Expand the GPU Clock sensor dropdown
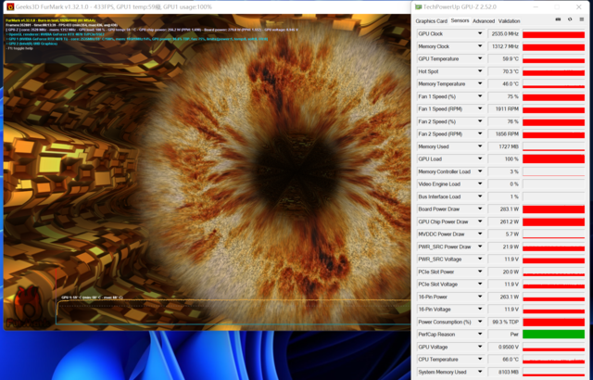Screen dimensions: 593x380 tap(480, 33)
